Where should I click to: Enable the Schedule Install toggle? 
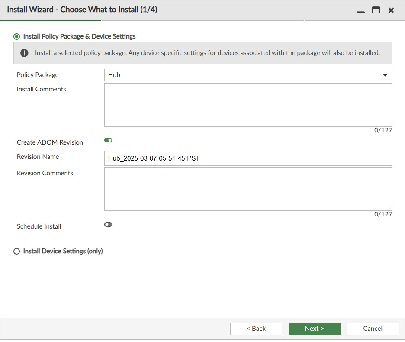tap(108, 224)
